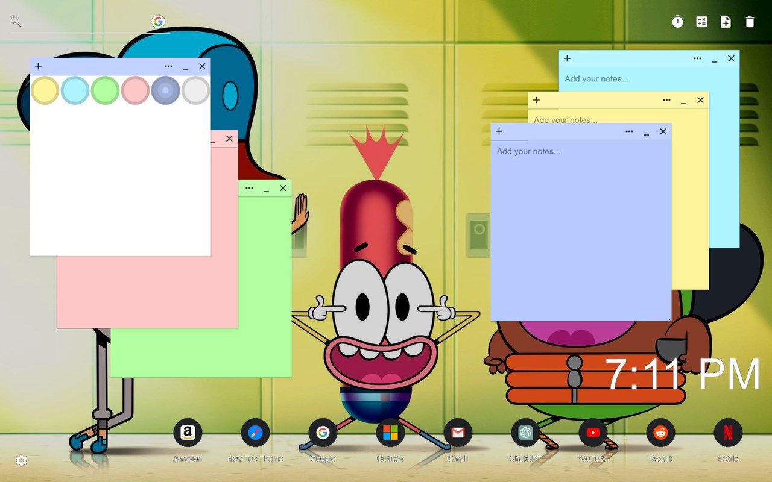Image resolution: width=772 pixels, height=482 pixels.
Task: Open the Reddit shortcut
Action: tap(660, 433)
